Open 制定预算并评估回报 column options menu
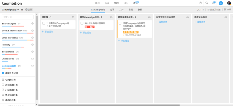This screenshot has width=233, height=106. [188, 17]
